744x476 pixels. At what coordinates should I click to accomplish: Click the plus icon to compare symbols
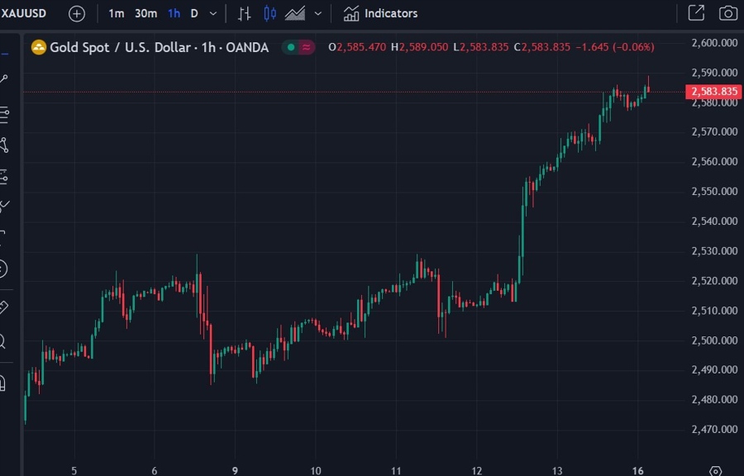click(77, 14)
